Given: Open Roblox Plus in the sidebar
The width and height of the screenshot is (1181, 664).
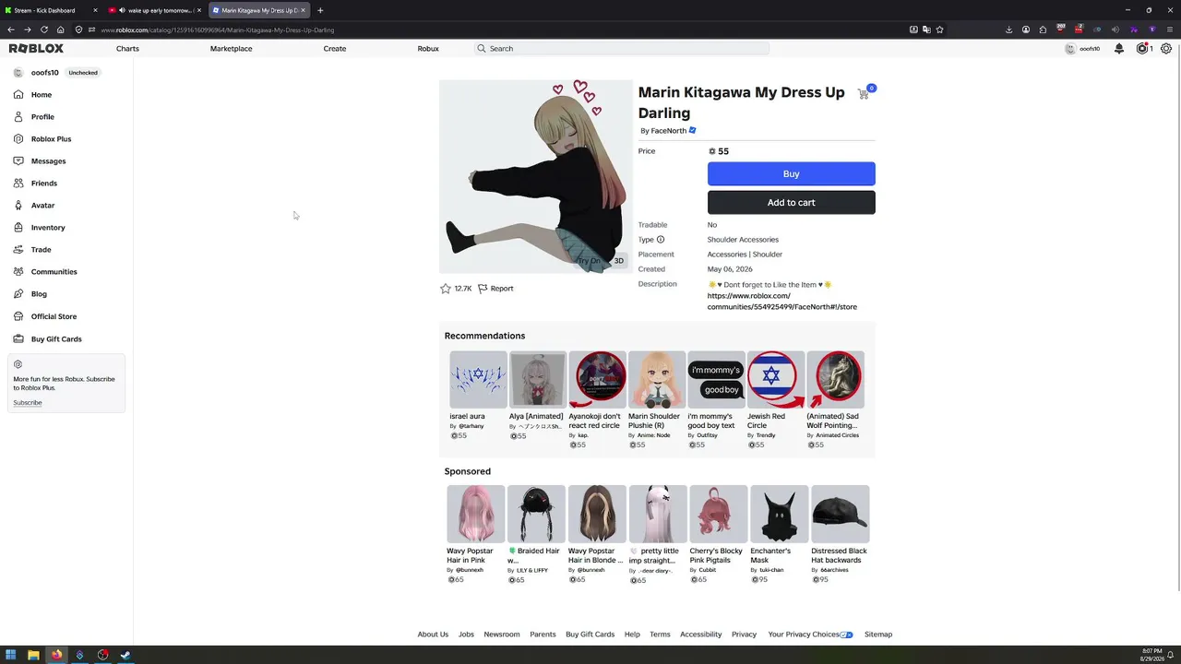Looking at the screenshot, I should pos(51,139).
